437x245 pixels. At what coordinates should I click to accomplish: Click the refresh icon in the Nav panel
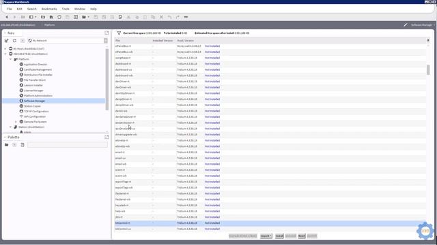(x=14, y=41)
